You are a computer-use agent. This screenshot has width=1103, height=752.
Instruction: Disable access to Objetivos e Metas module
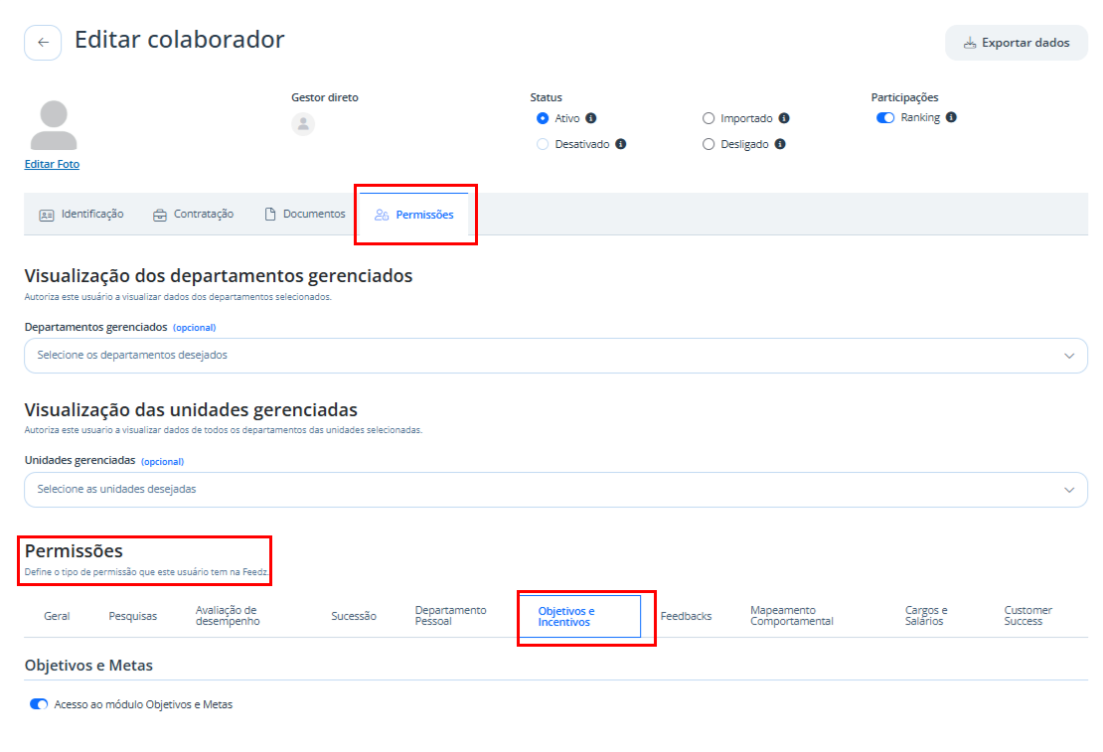[x=39, y=704]
